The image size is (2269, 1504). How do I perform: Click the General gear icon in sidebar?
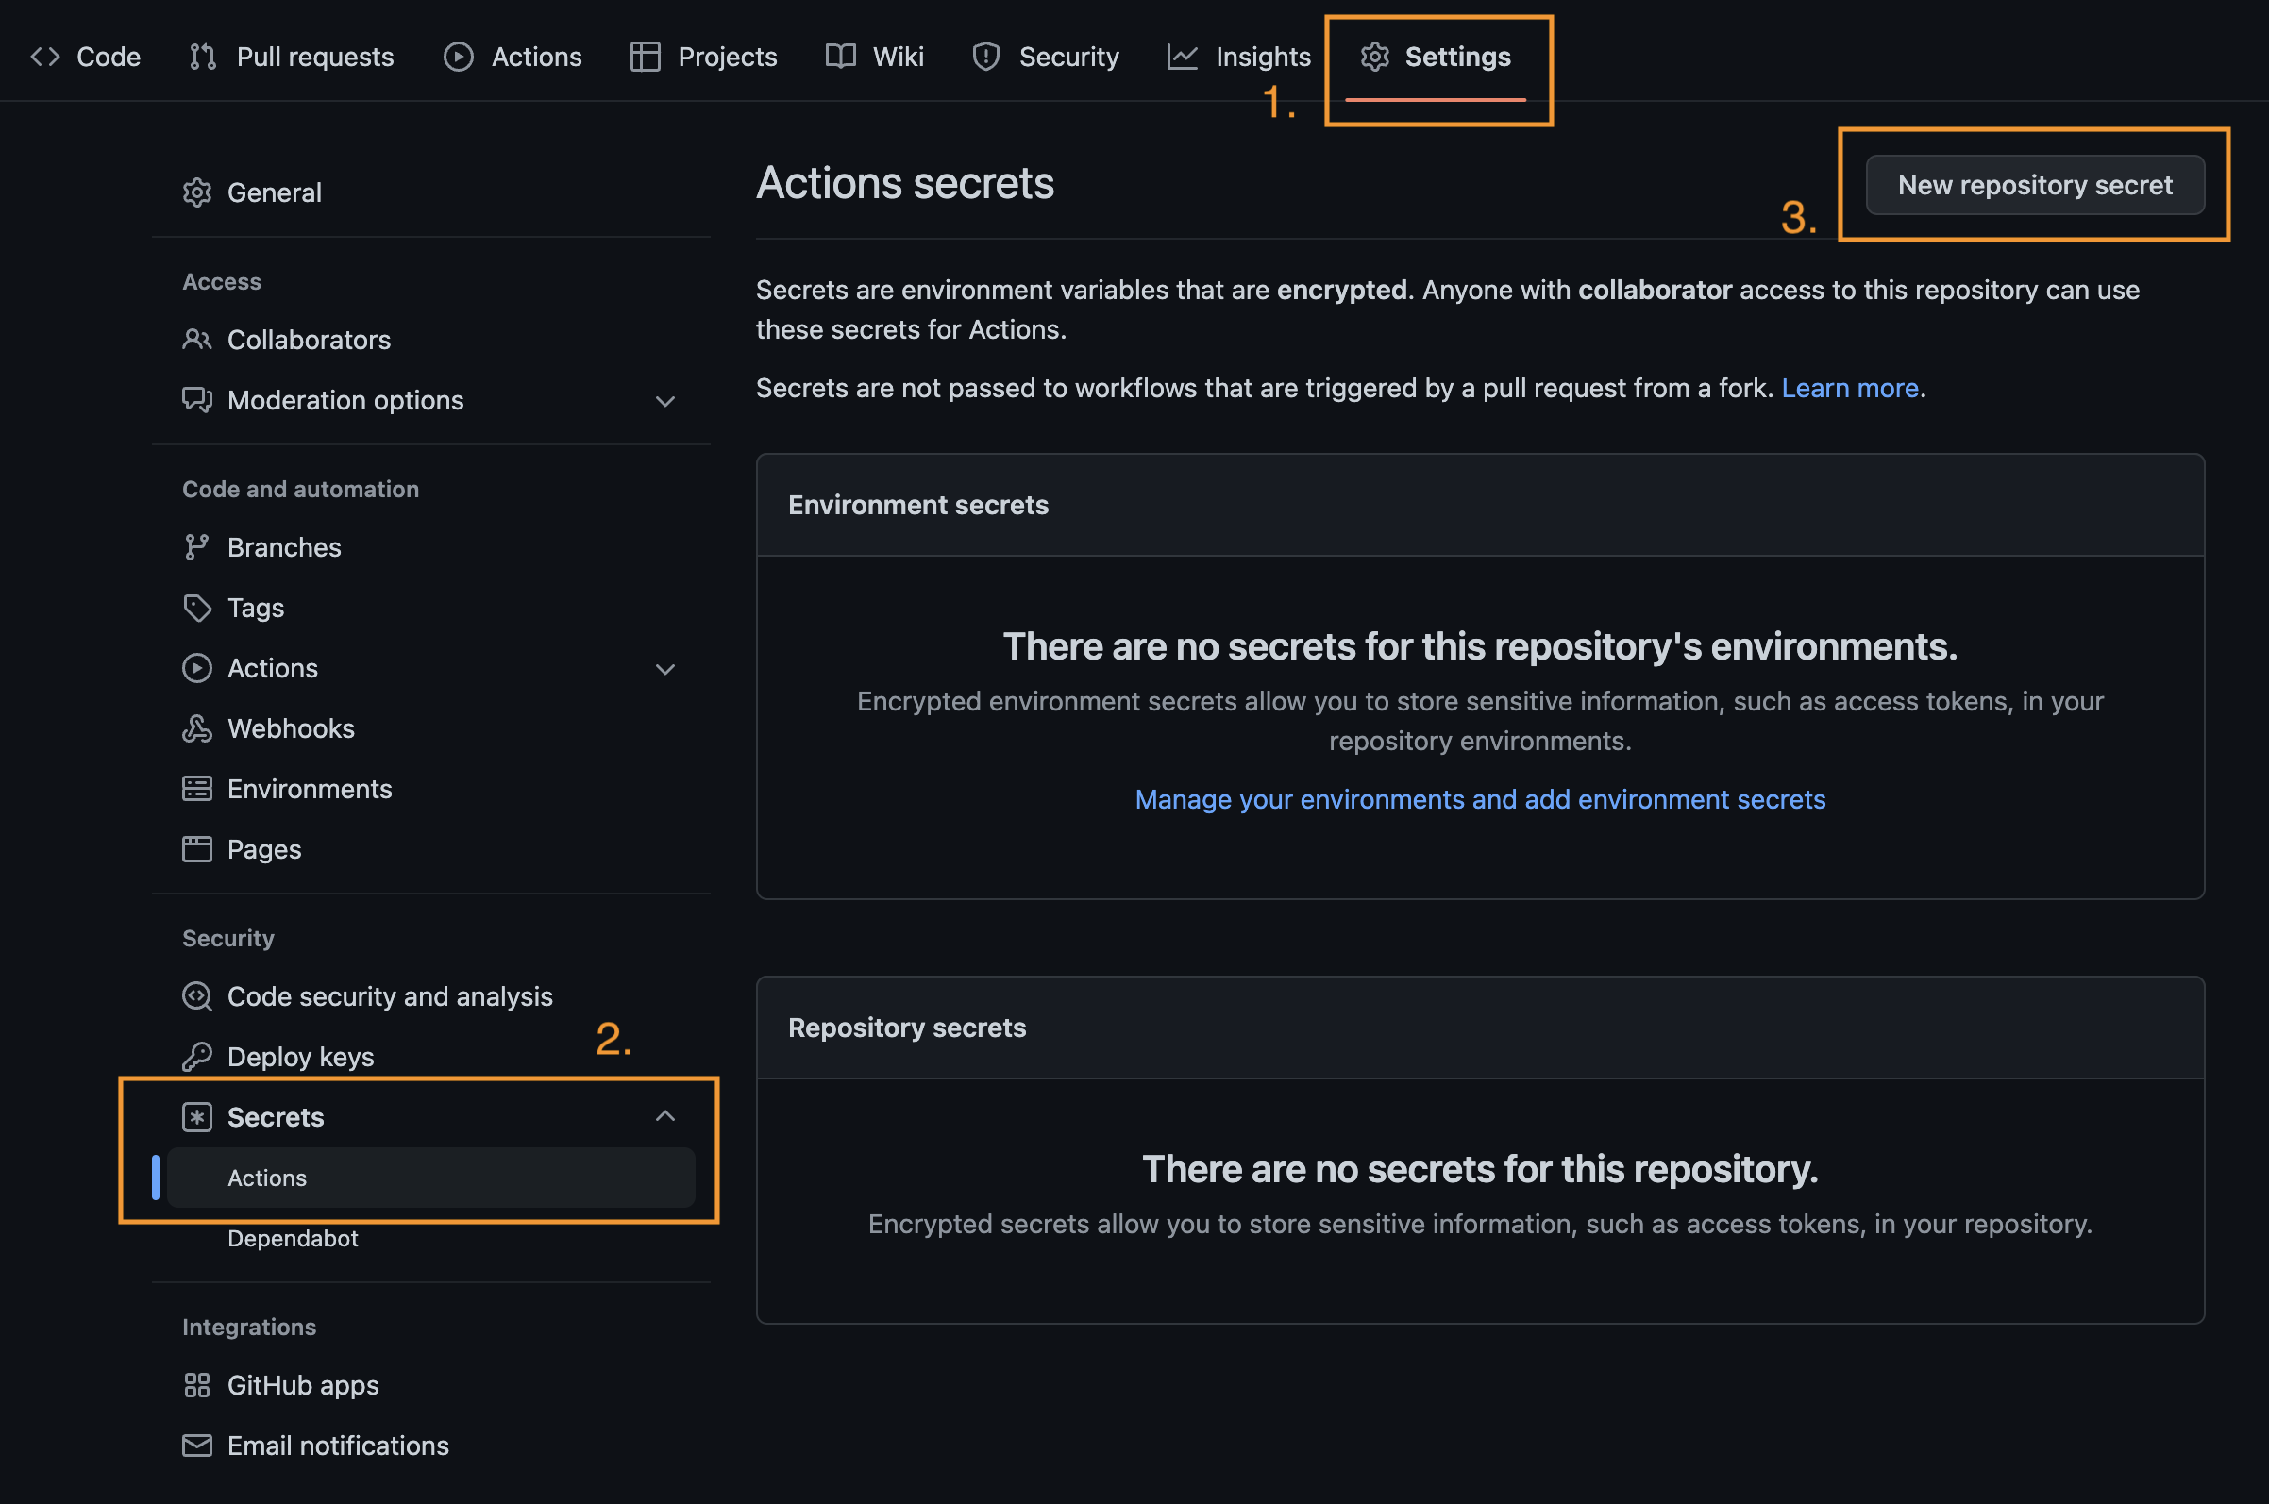coord(196,192)
